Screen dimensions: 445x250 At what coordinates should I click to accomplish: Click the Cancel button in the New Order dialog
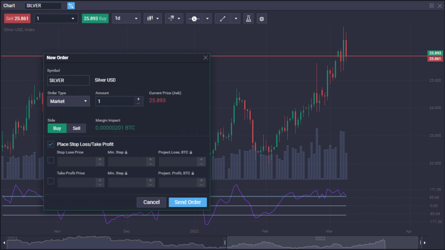pos(151,202)
